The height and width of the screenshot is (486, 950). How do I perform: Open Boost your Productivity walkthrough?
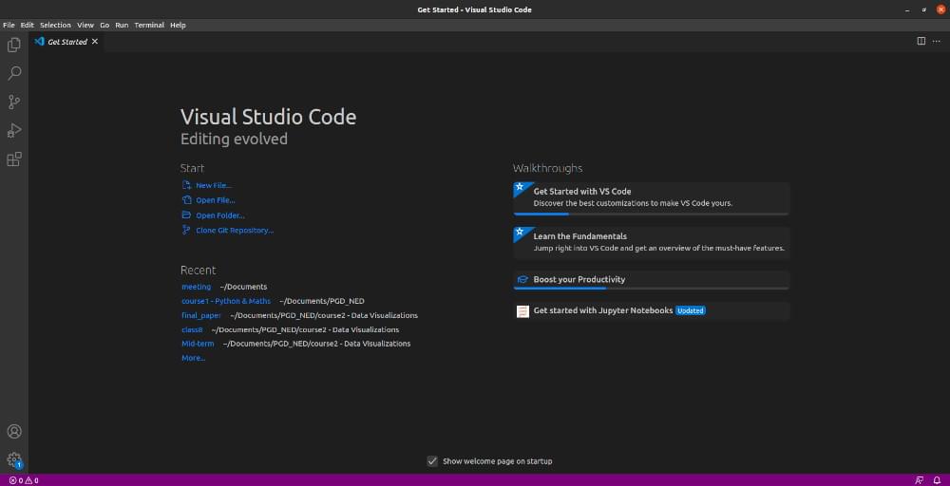click(x=652, y=280)
